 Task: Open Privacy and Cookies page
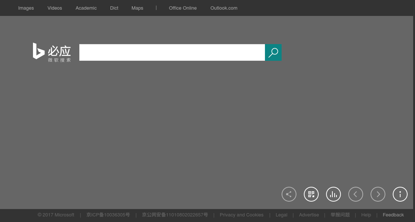tap(242, 215)
